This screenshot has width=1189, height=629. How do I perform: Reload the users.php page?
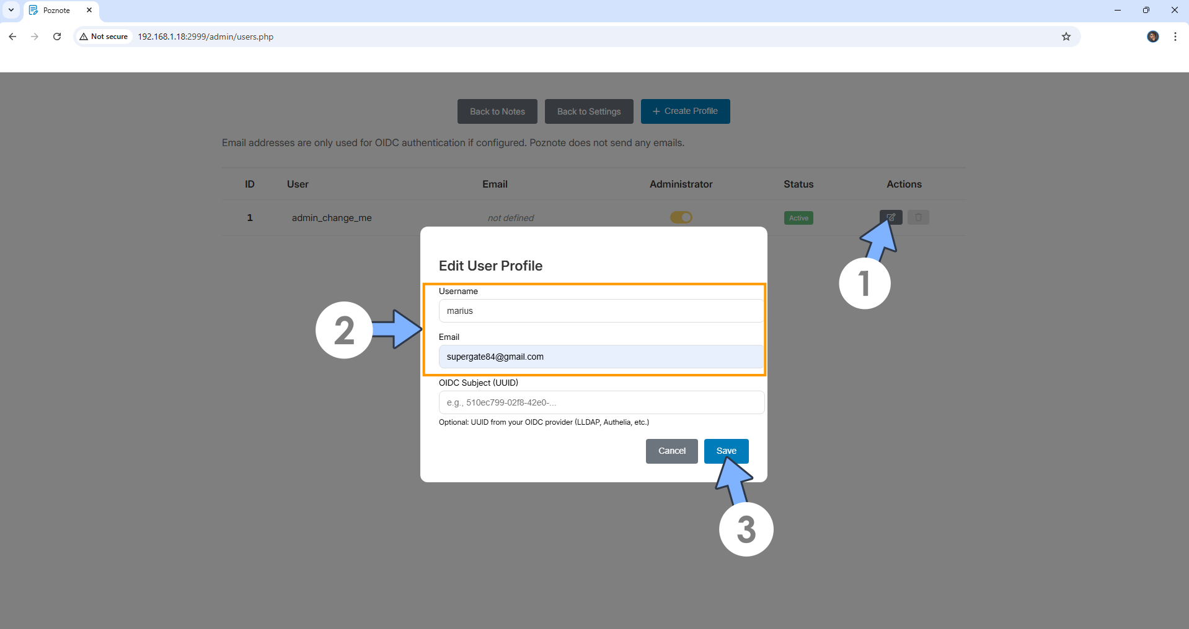57,37
